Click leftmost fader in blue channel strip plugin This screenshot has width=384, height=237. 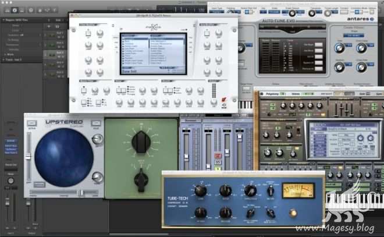click(x=186, y=157)
